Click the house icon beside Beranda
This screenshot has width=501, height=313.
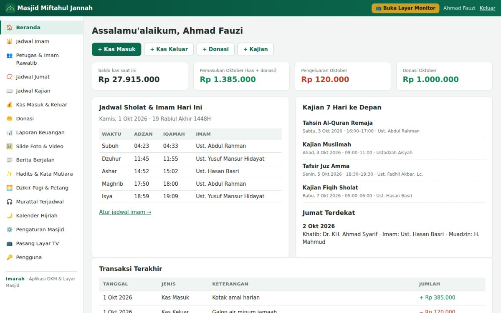pos(9,28)
